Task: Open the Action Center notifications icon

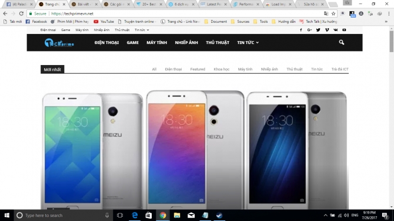Action: click(385, 215)
